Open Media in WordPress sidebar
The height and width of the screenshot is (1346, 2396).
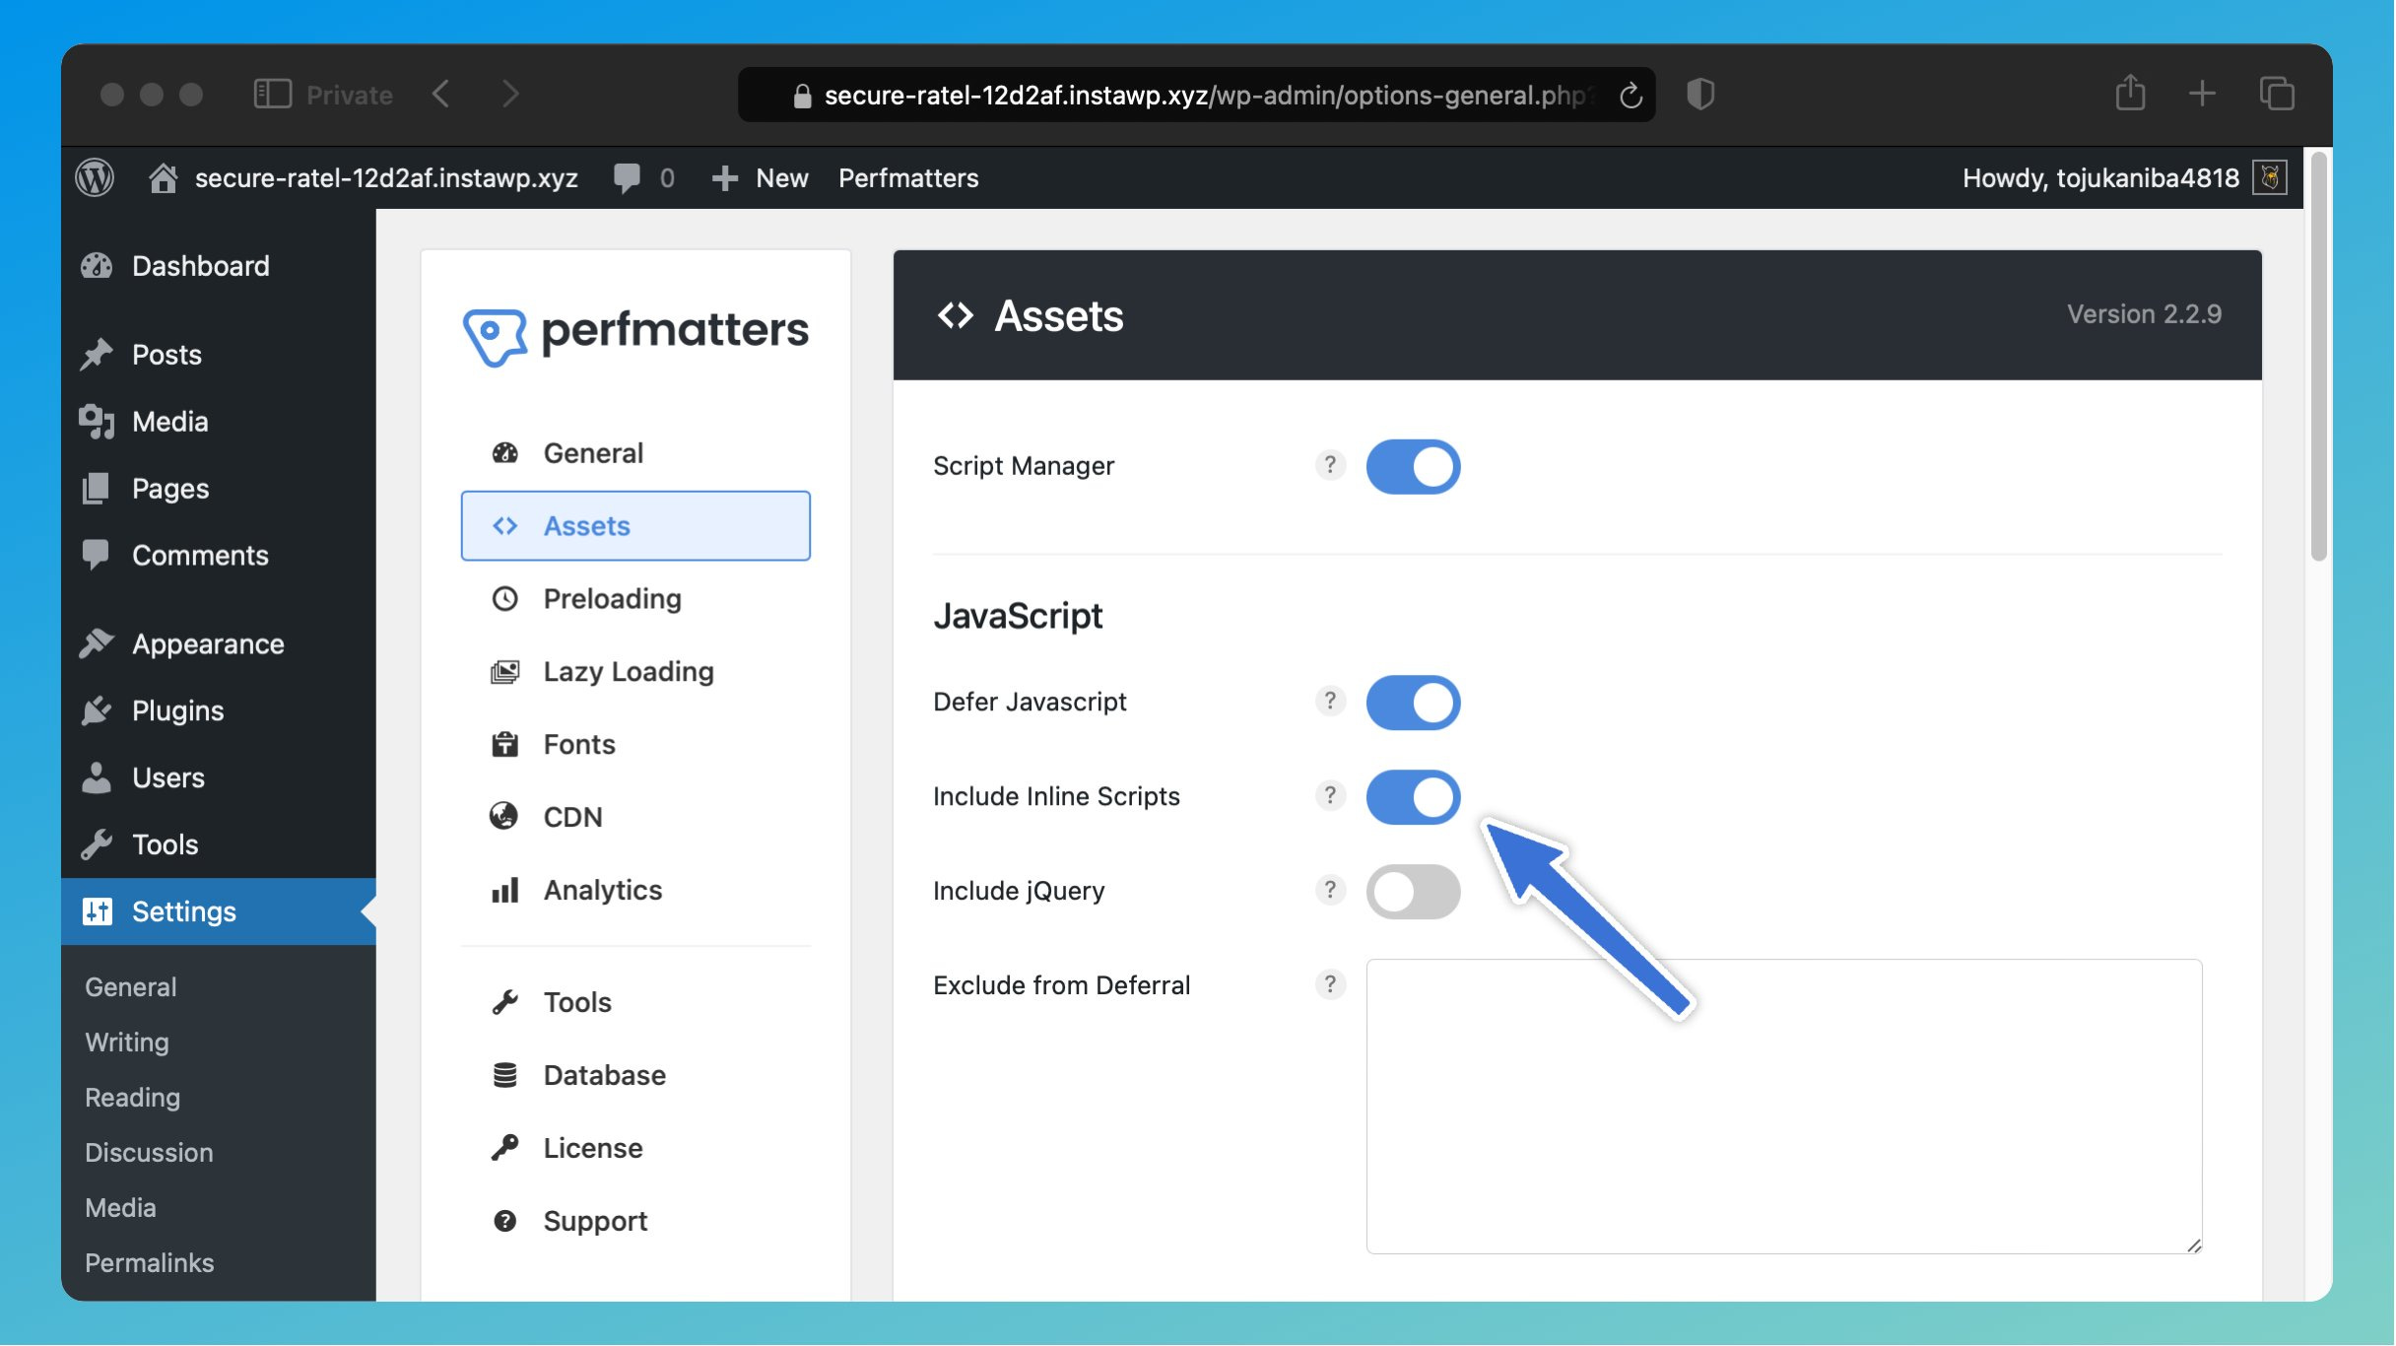pyautogui.click(x=218, y=422)
